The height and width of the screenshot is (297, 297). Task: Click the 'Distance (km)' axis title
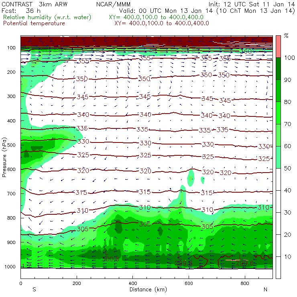(148, 290)
